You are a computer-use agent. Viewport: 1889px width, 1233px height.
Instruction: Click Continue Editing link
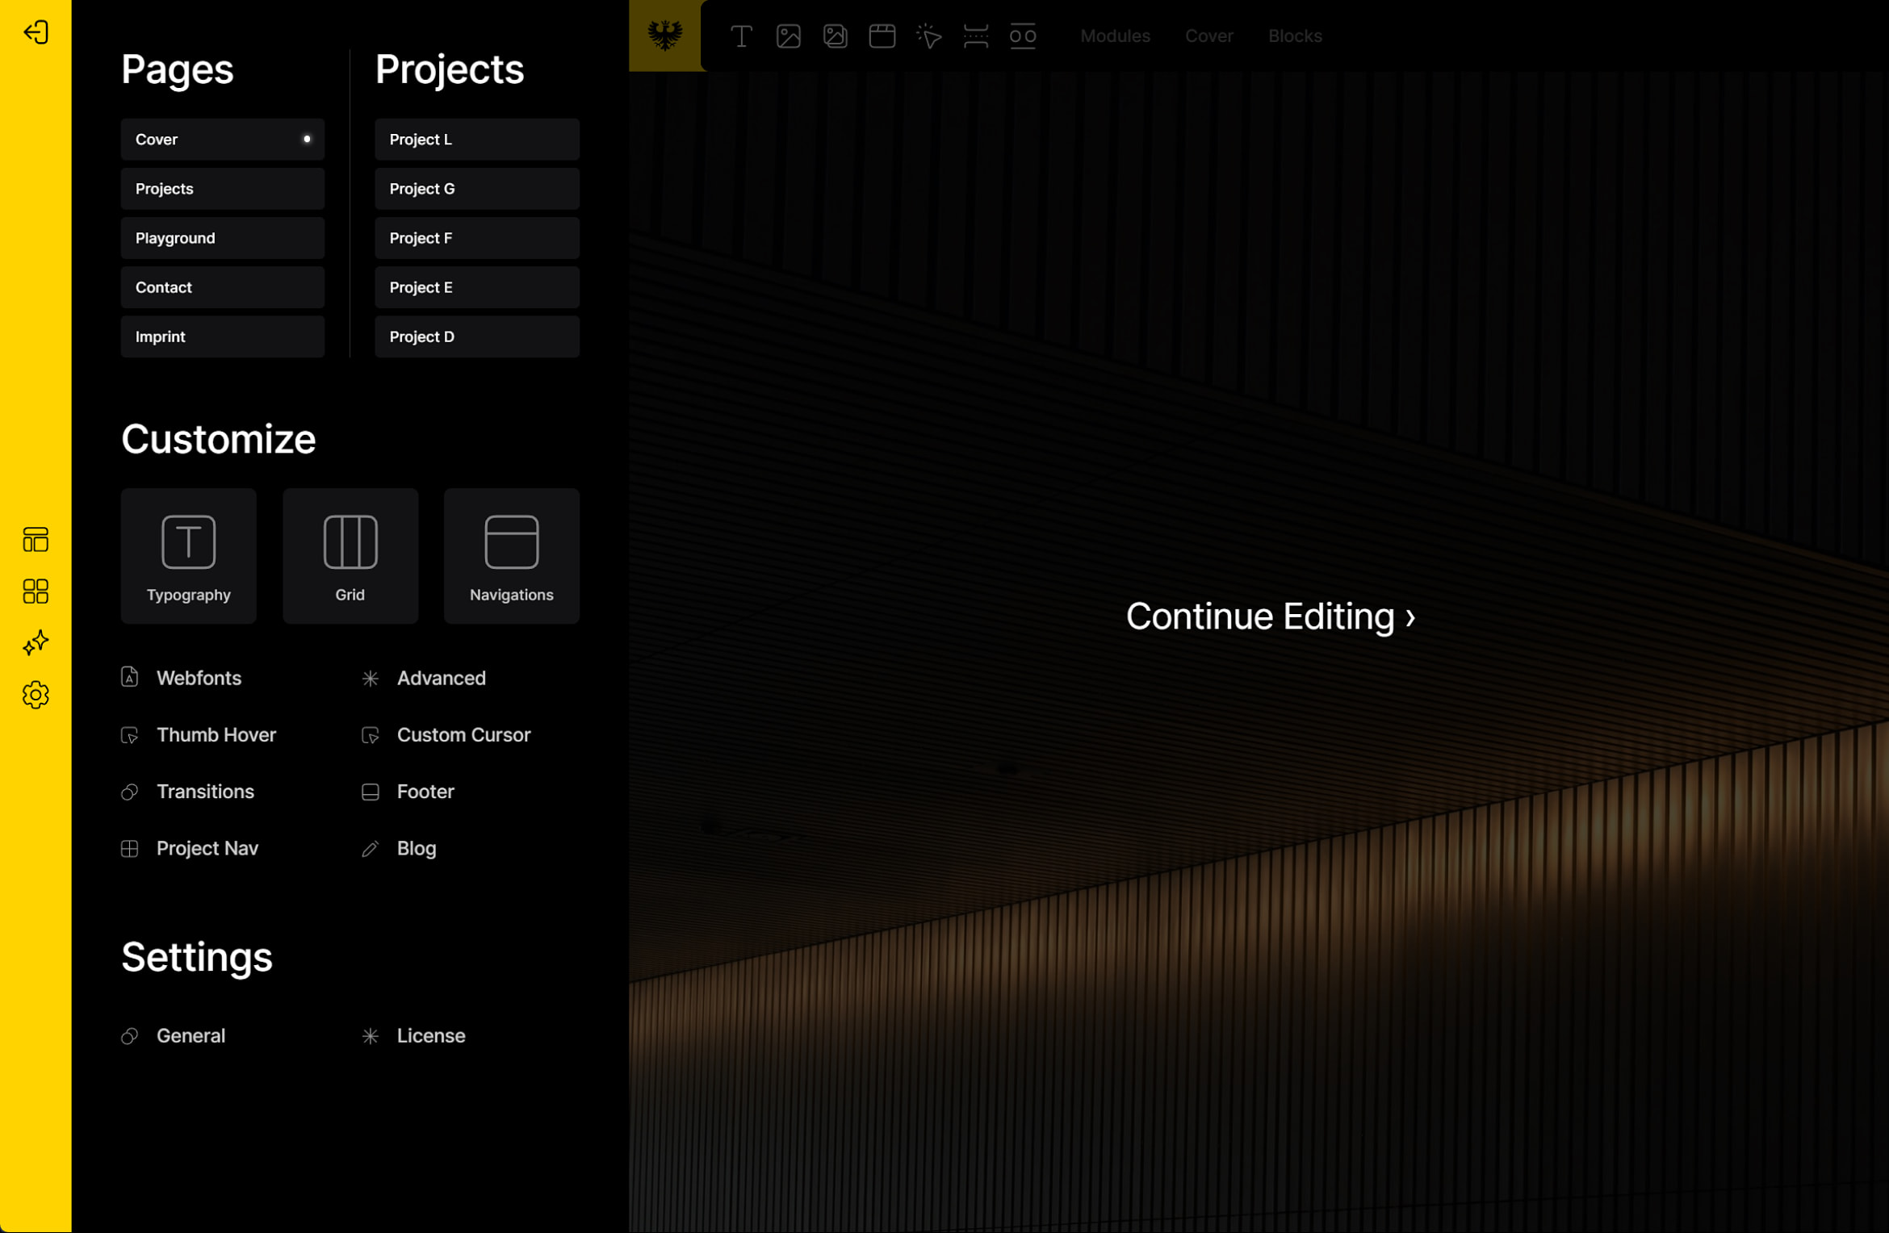coord(1270,616)
